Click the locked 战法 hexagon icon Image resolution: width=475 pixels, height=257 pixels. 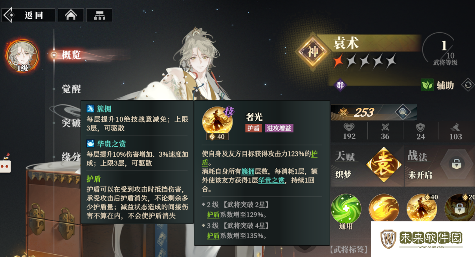click(456, 164)
